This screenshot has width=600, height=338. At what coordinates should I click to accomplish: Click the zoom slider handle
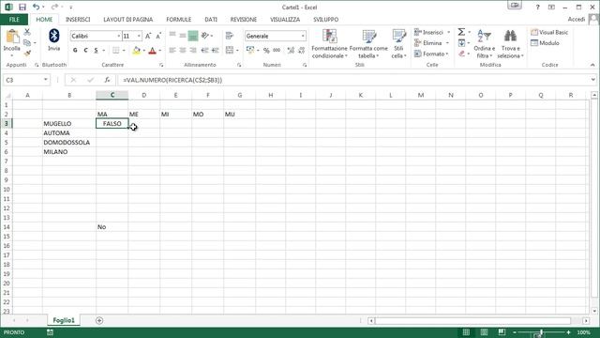click(x=542, y=332)
